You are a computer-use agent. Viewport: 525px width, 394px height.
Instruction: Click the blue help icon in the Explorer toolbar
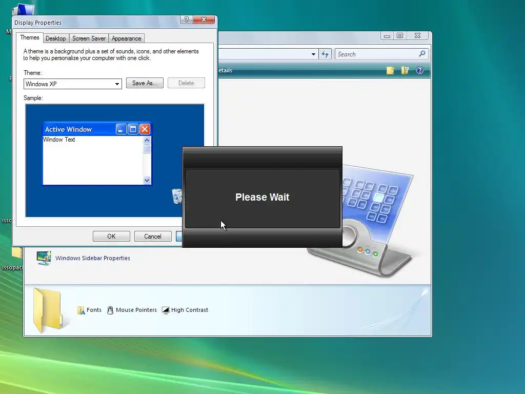coord(419,70)
